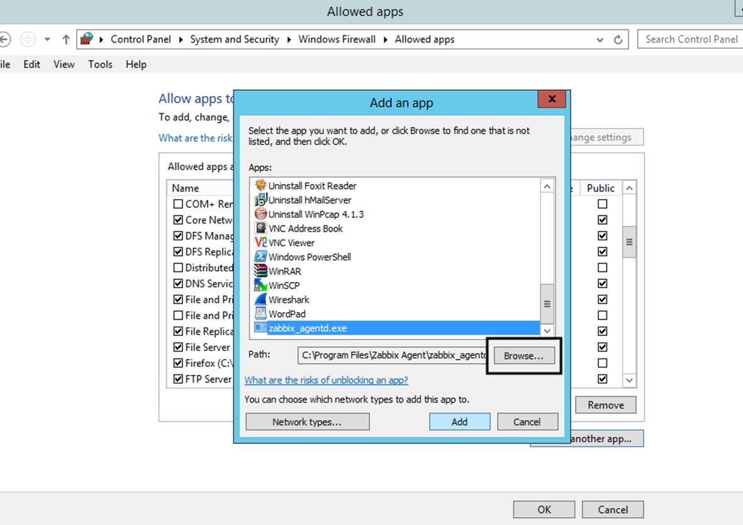This screenshot has width=743, height=525.
Task: Refresh the address bar location
Action: point(618,40)
